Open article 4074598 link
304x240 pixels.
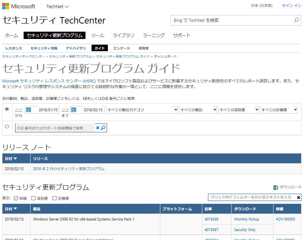(x=211, y=219)
